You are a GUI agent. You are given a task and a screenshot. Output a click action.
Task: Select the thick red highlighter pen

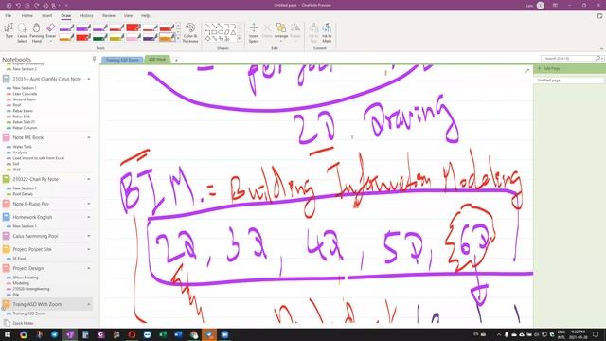pyautogui.click(x=134, y=27)
